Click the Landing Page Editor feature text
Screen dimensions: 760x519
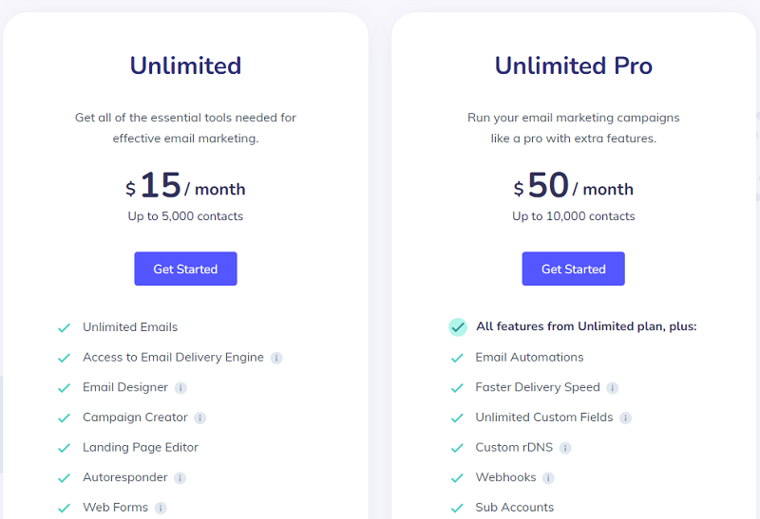pyautogui.click(x=141, y=447)
